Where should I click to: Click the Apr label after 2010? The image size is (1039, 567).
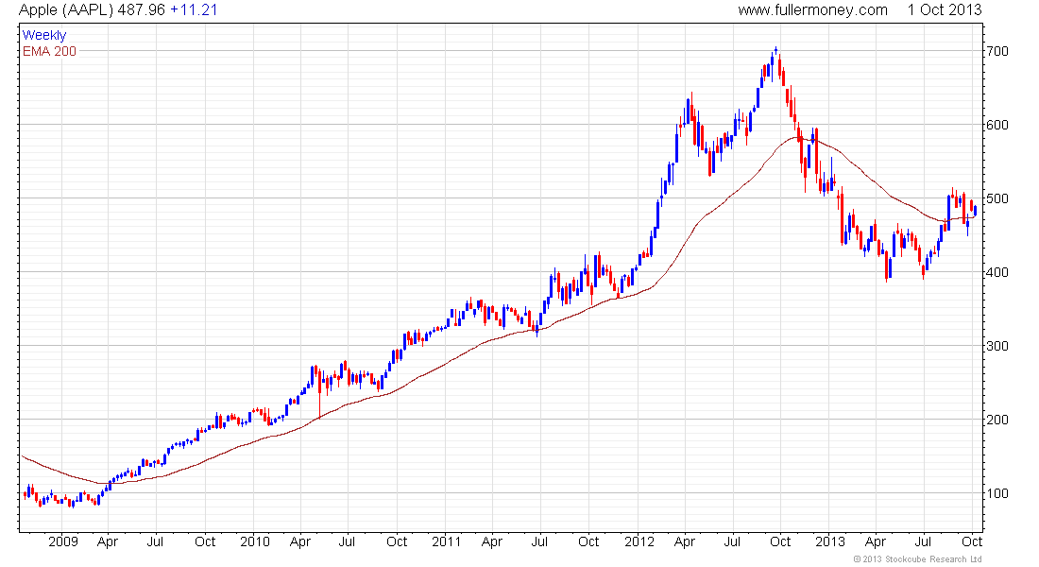(x=300, y=541)
